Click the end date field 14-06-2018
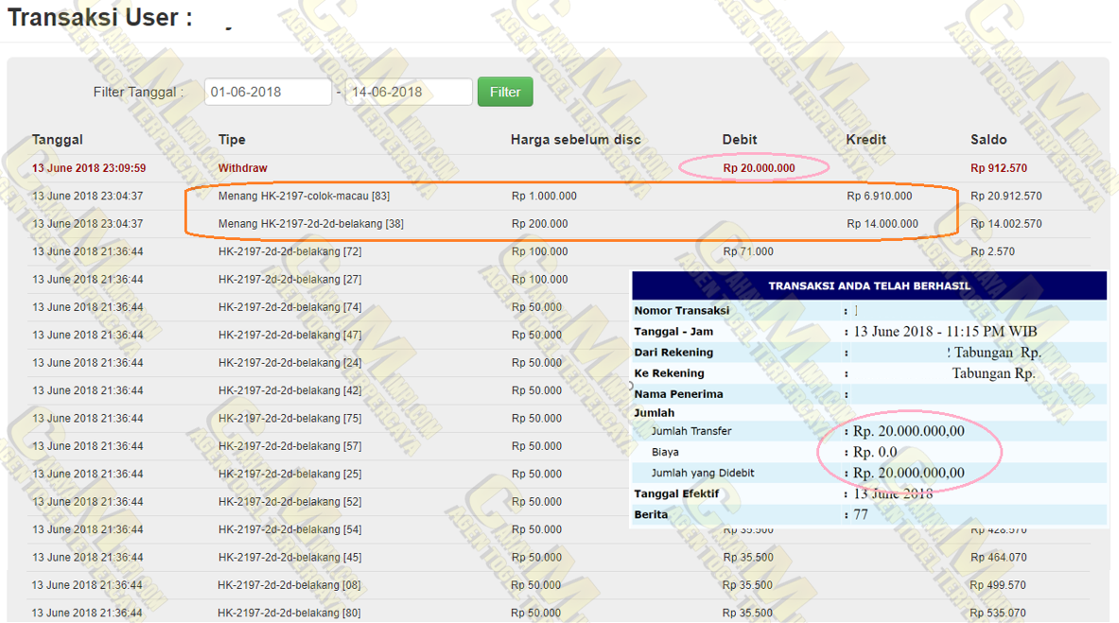Screen dimensions: 1119x623 tap(408, 92)
